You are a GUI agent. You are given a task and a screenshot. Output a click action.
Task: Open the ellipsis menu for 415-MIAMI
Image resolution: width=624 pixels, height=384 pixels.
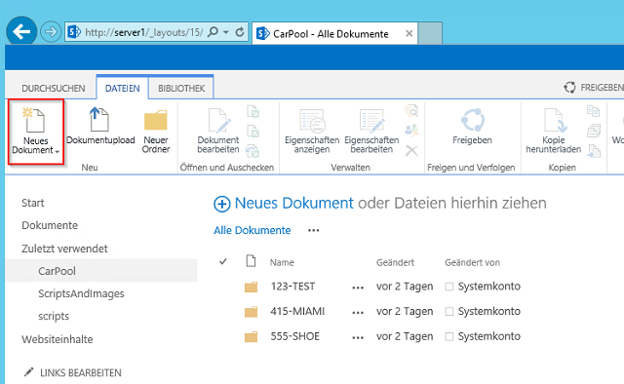358,313
